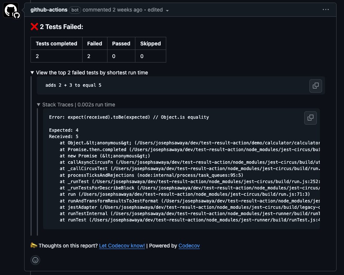This screenshot has height=275, width=344.
Task: Open the edited history dropdown
Action: [x=158, y=10]
